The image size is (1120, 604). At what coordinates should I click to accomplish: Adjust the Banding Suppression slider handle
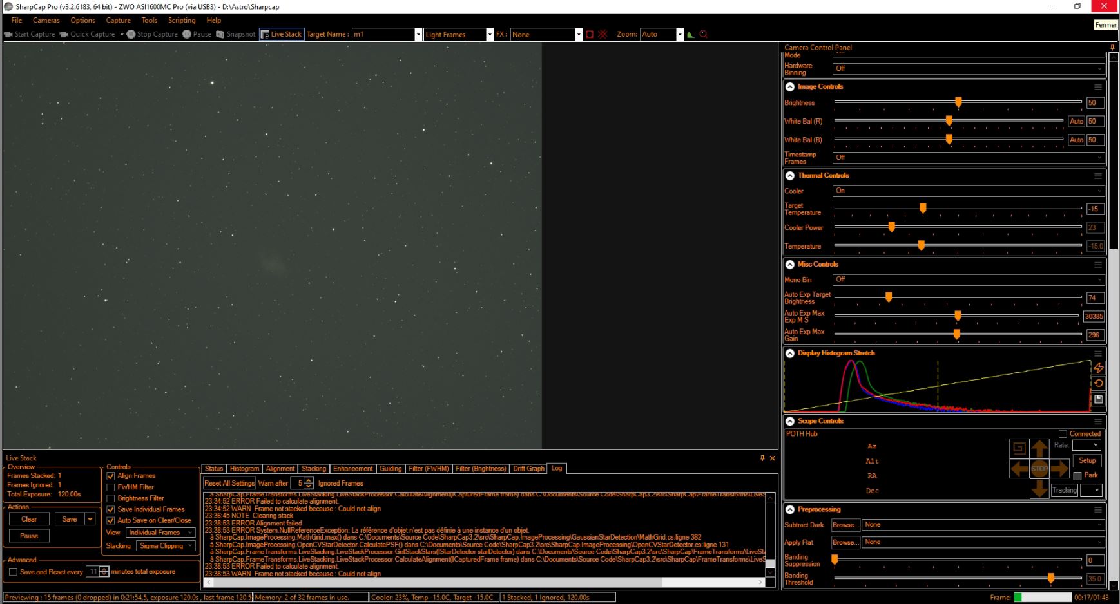point(835,560)
